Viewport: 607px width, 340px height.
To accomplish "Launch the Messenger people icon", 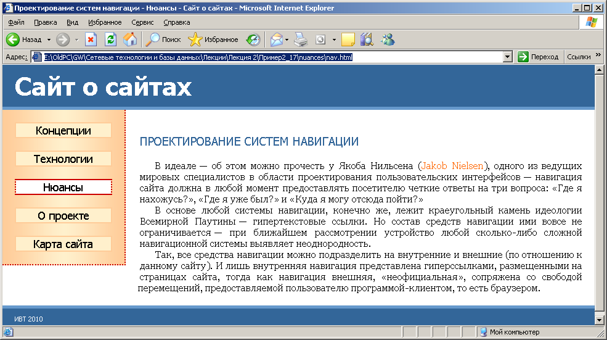I will pos(388,39).
